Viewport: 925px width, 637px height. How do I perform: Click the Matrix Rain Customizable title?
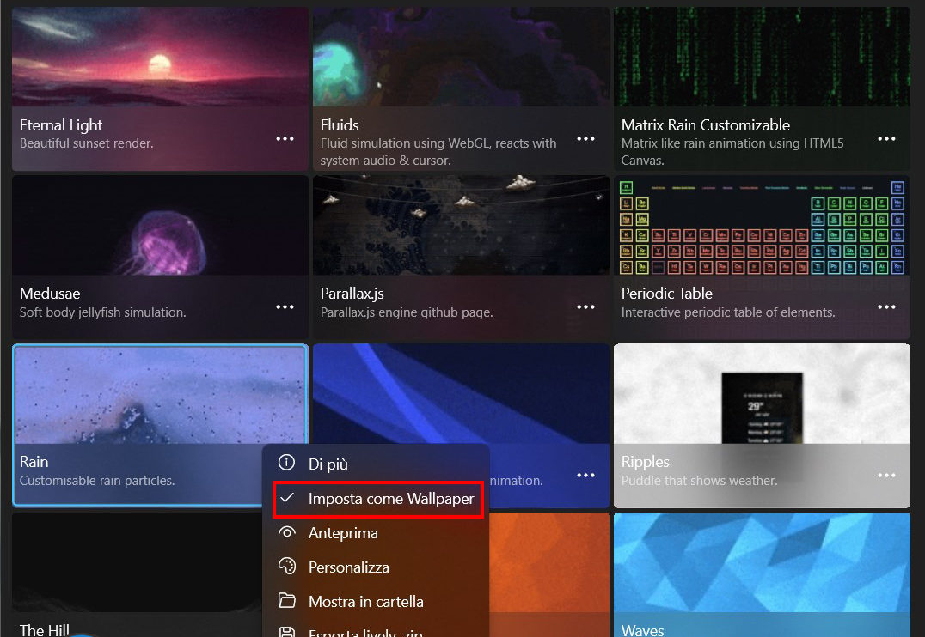[706, 125]
